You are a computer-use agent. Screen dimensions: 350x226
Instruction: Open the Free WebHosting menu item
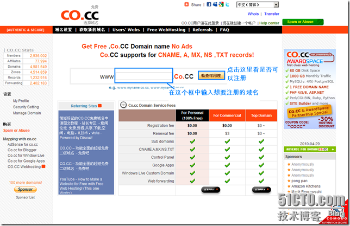pos(166,30)
